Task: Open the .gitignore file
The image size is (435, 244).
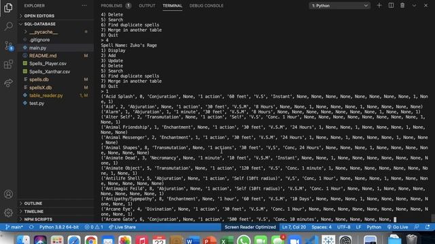Action: pyautogui.click(x=39, y=40)
